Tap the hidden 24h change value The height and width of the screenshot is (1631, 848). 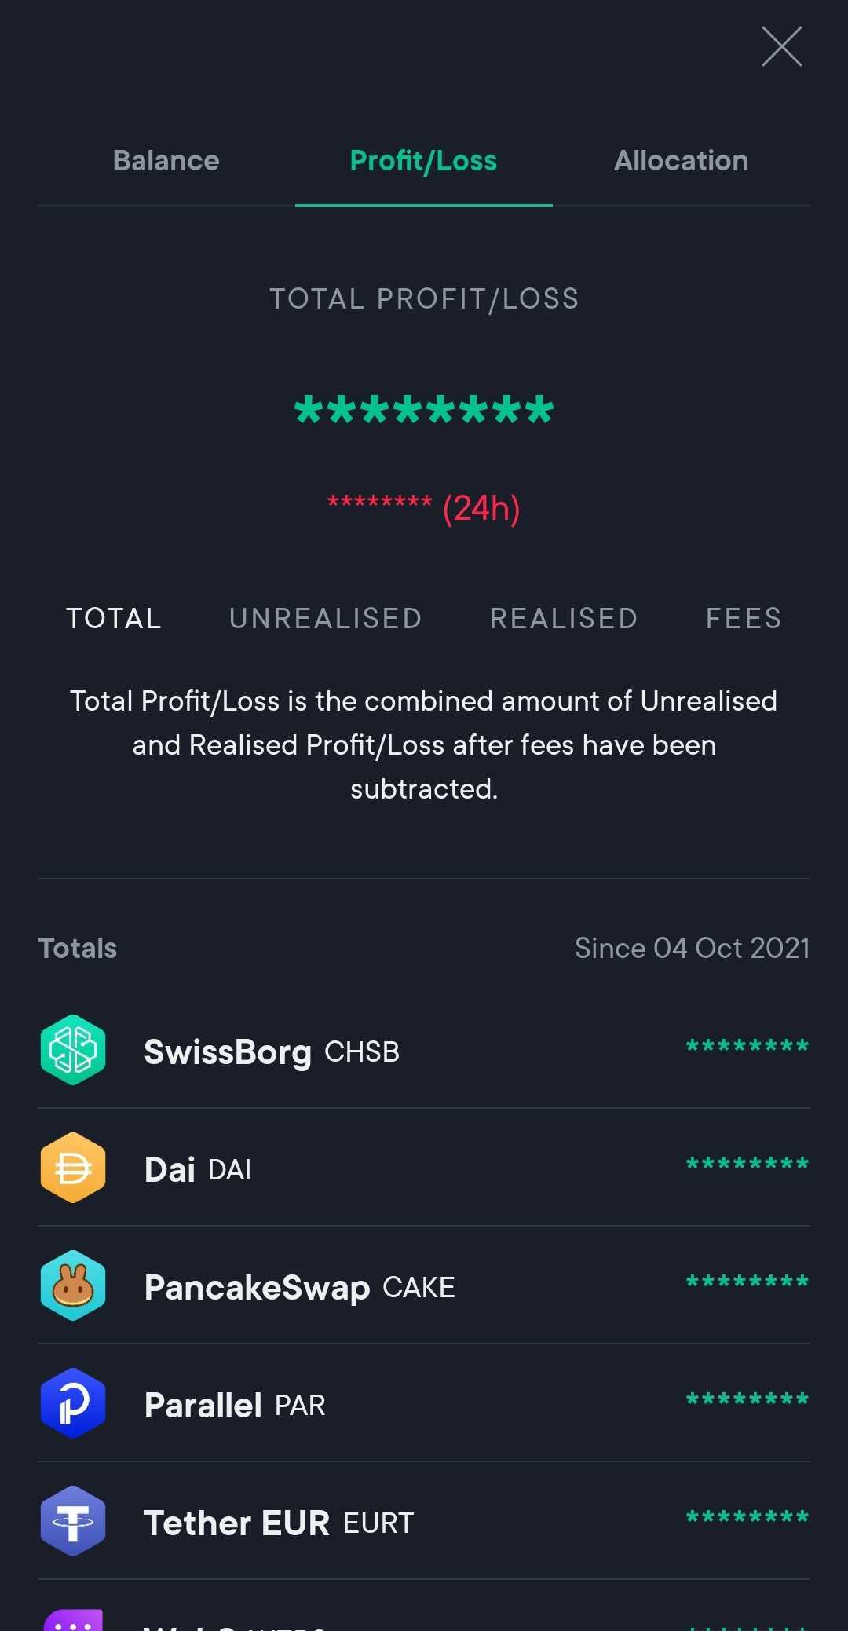pyautogui.click(x=380, y=503)
